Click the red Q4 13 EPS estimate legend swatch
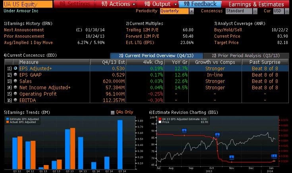Image resolution: width=292 pixels, height=173 pixels. tap(160, 119)
